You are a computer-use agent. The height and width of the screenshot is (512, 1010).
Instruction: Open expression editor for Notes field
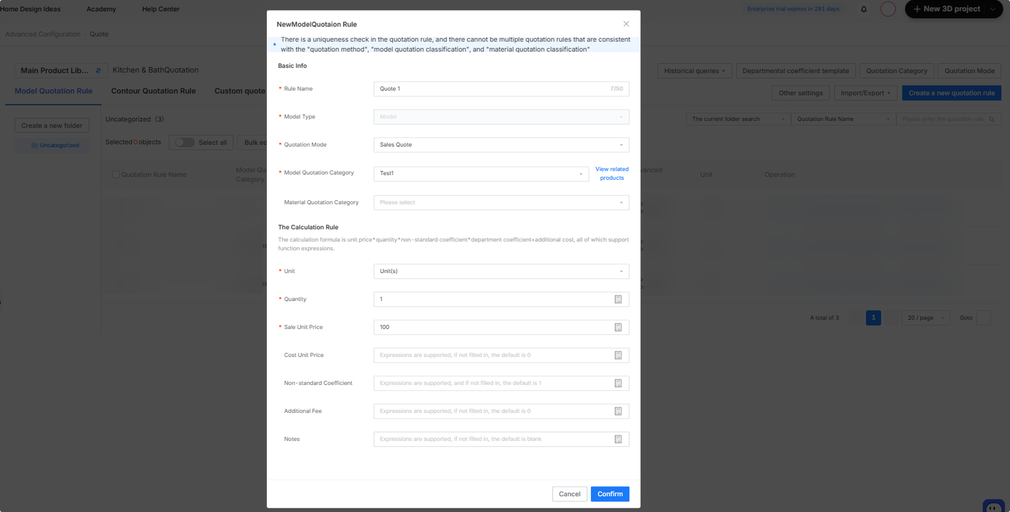(x=618, y=439)
